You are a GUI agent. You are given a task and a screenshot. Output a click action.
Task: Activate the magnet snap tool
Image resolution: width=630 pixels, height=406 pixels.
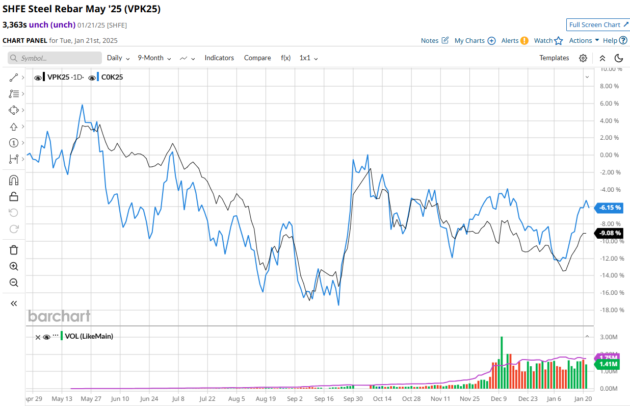point(14,180)
